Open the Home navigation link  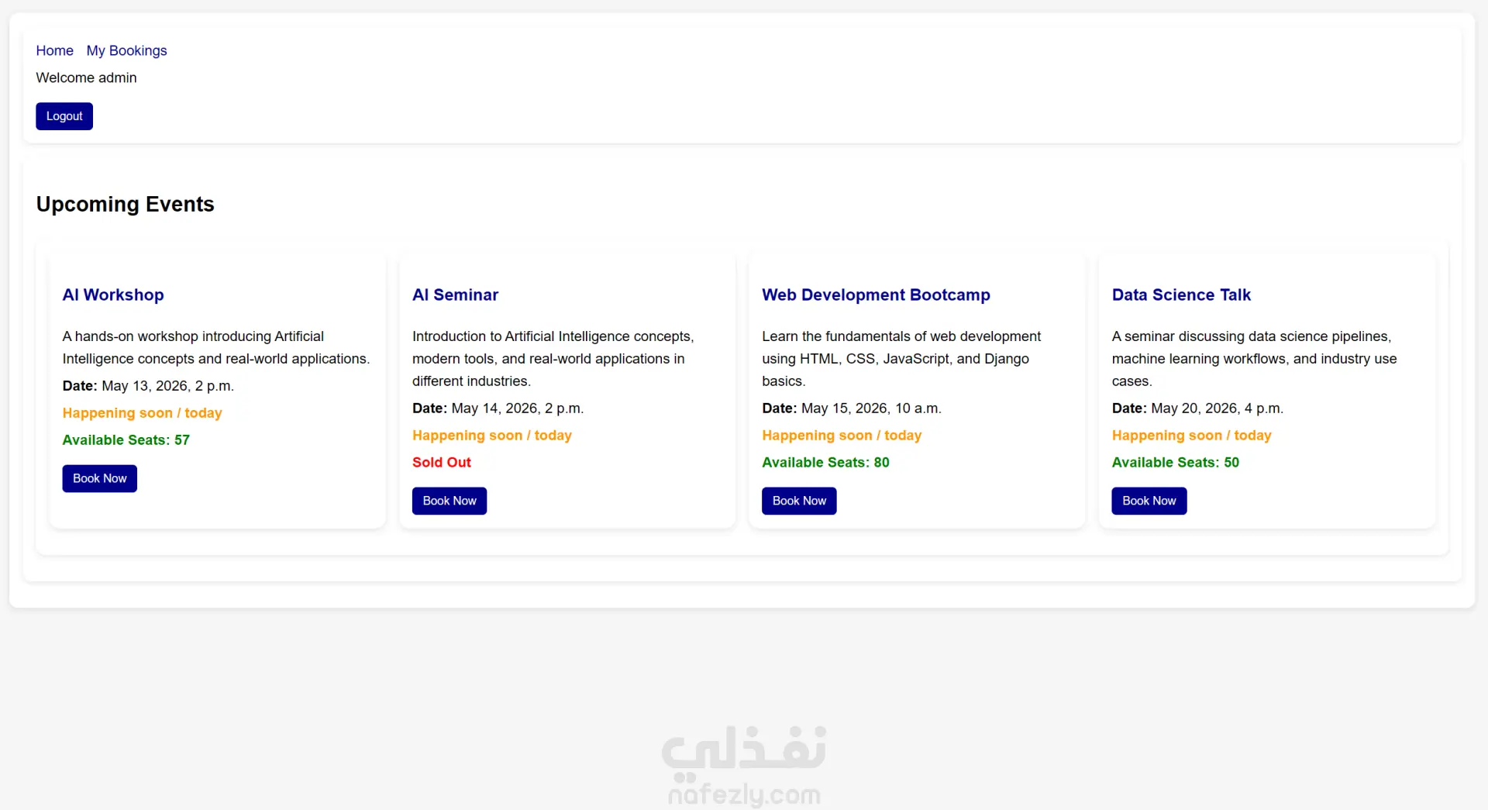pyautogui.click(x=54, y=50)
